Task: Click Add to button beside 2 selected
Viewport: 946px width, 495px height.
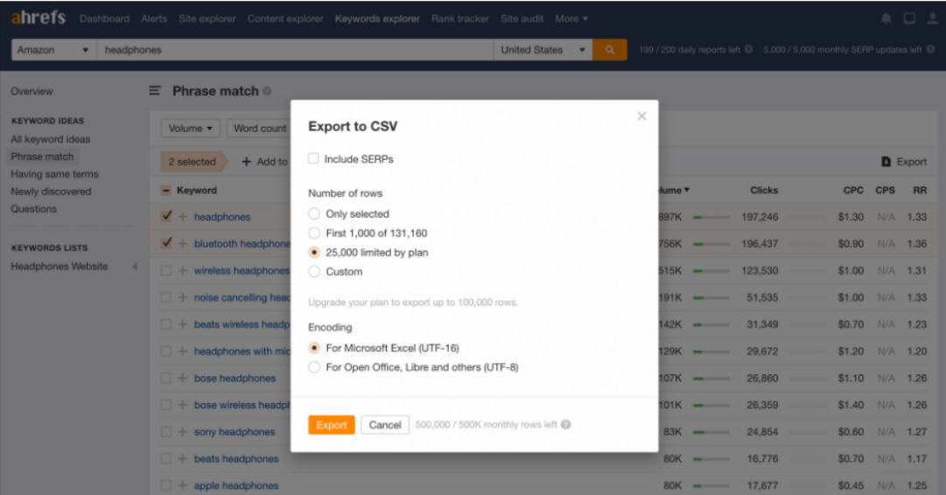Action: click(x=265, y=162)
